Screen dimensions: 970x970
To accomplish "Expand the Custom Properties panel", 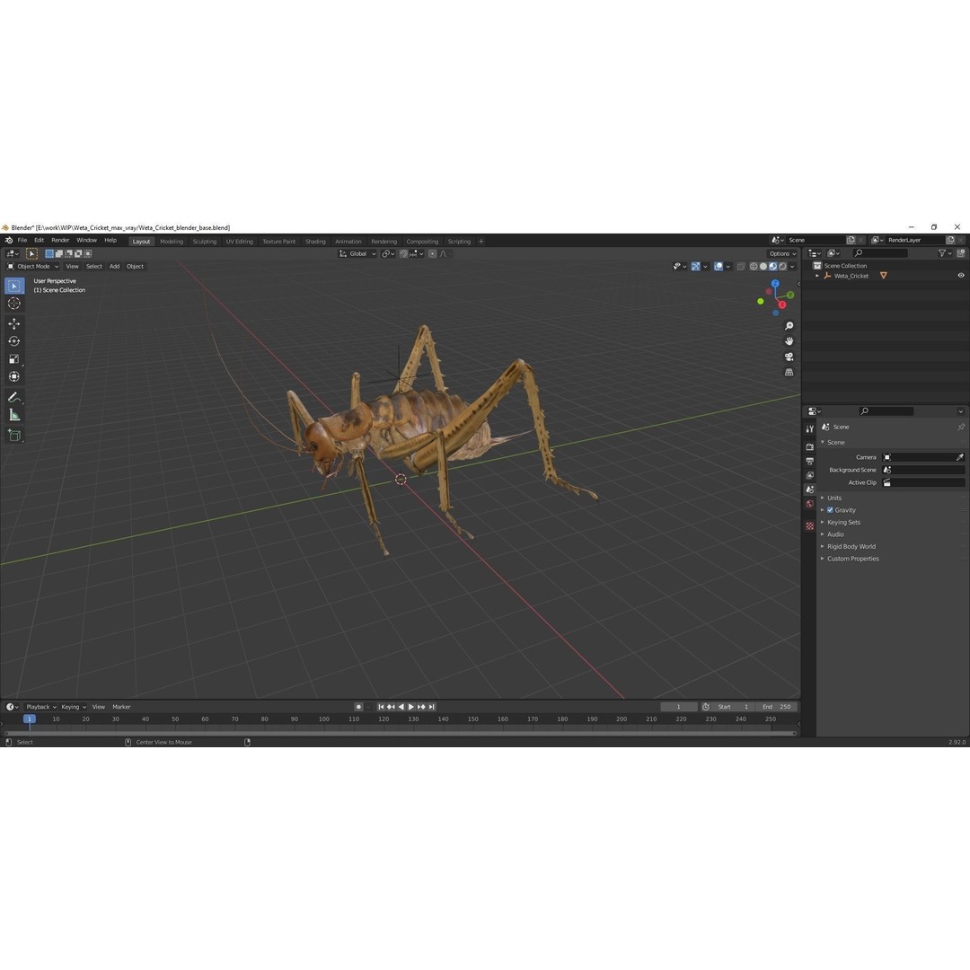I will [852, 559].
